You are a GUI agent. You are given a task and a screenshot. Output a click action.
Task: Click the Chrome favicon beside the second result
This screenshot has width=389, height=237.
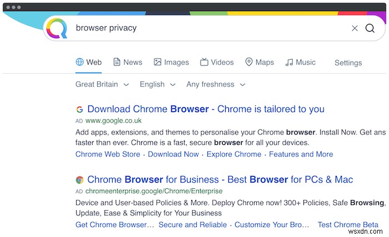click(79, 180)
